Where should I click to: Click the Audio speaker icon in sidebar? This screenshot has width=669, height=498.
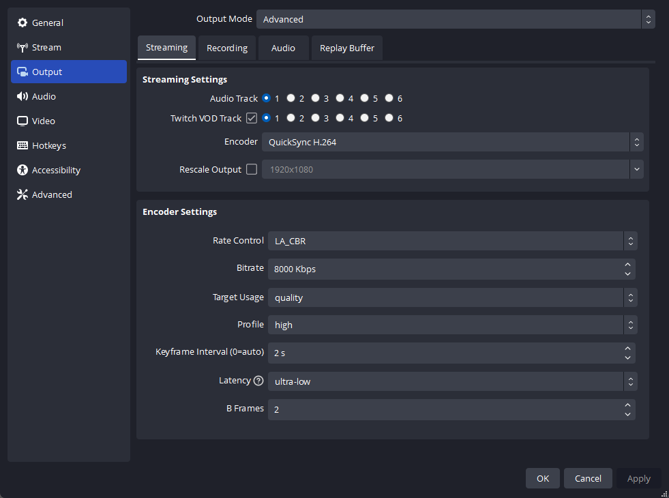tap(23, 96)
